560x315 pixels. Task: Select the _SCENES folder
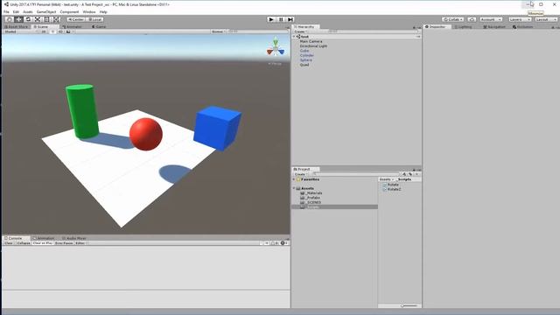pyautogui.click(x=311, y=202)
